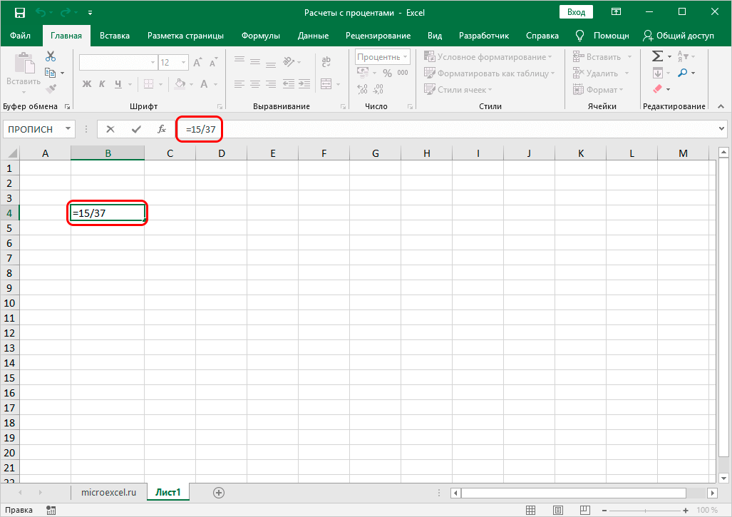Screen dimensions: 732x517
Task: Open Insert Function dialog (fx icon)
Action: pos(162,129)
